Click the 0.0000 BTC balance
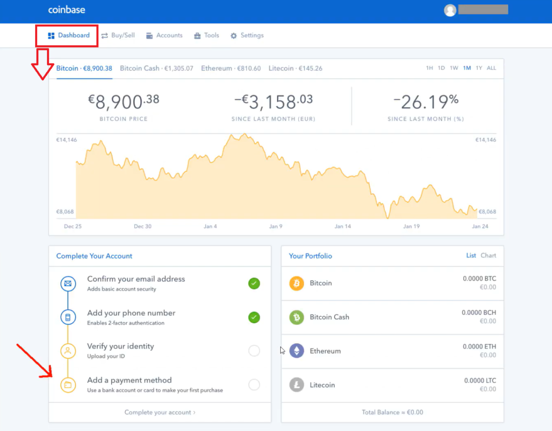552x431 pixels. click(479, 279)
